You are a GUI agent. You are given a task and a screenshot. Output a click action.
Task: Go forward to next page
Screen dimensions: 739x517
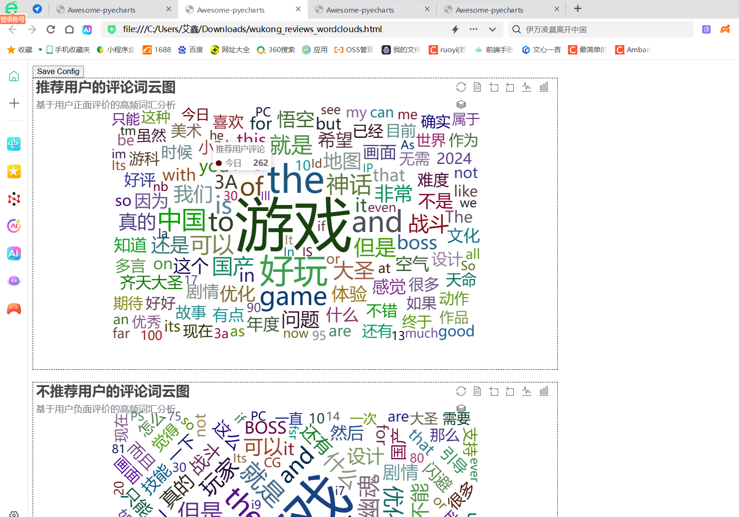tap(32, 29)
